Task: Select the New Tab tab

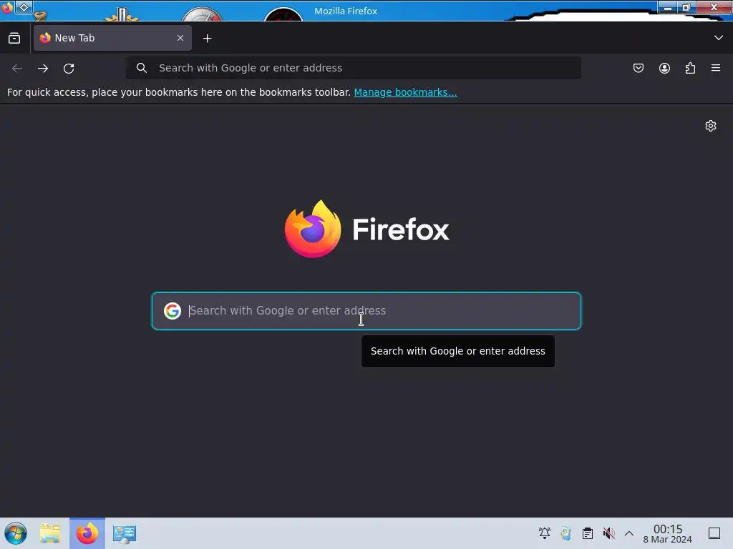Action: 112,38
